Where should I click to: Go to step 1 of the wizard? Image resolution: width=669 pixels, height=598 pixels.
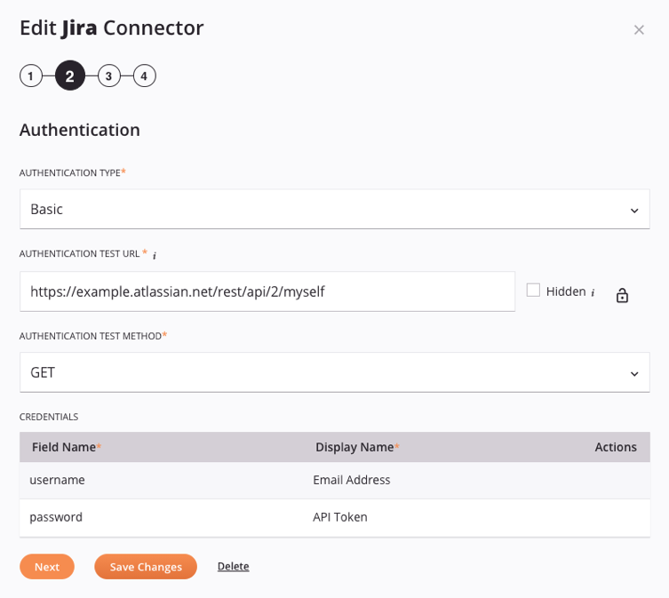tap(30, 76)
